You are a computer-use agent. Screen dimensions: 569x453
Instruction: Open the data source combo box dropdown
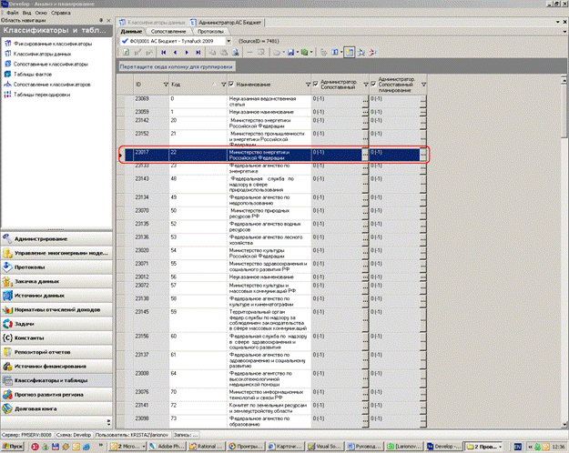point(229,41)
